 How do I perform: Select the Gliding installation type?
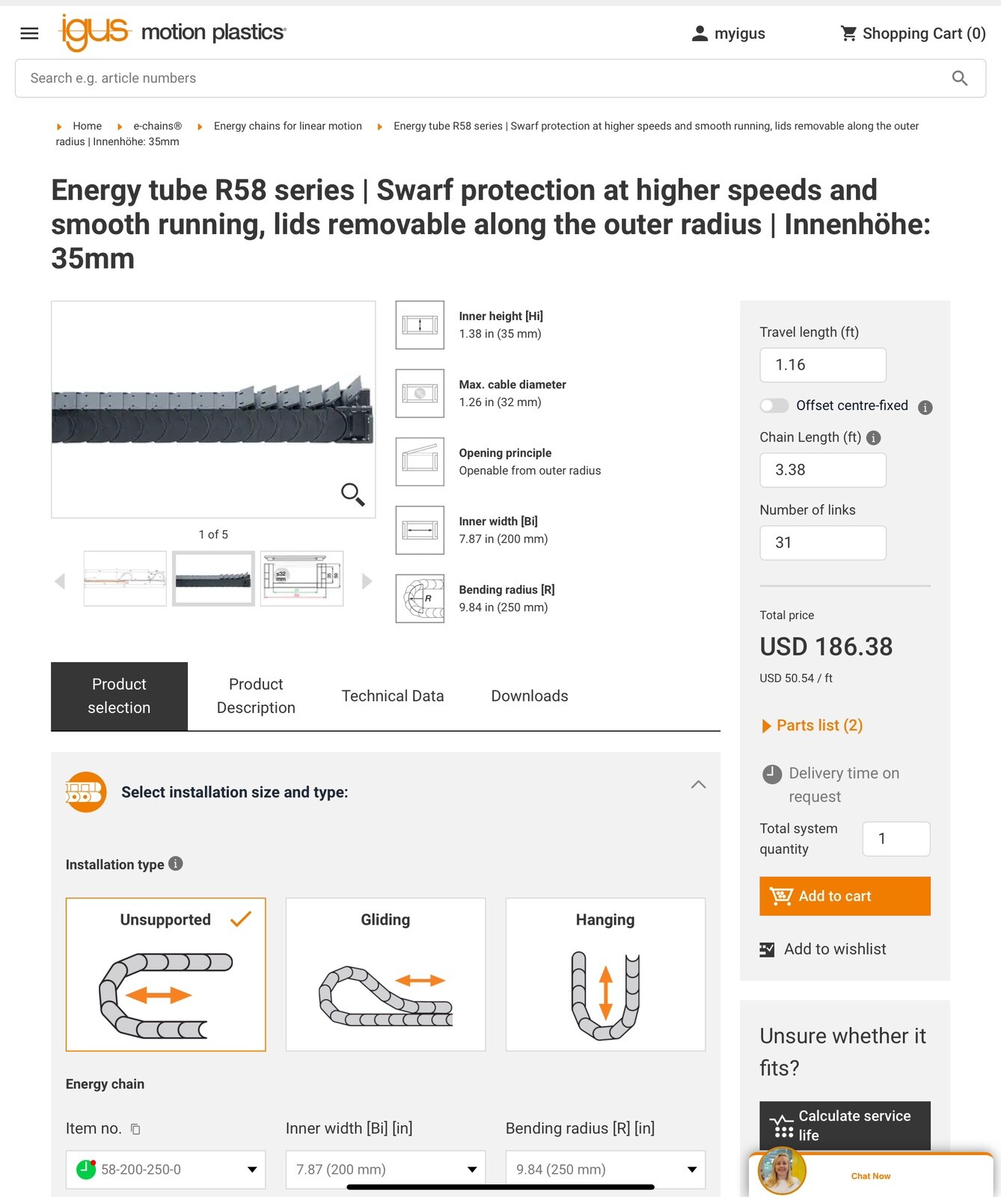click(x=385, y=975)
